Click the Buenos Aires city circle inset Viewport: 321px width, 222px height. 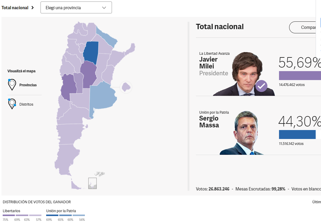126,87
